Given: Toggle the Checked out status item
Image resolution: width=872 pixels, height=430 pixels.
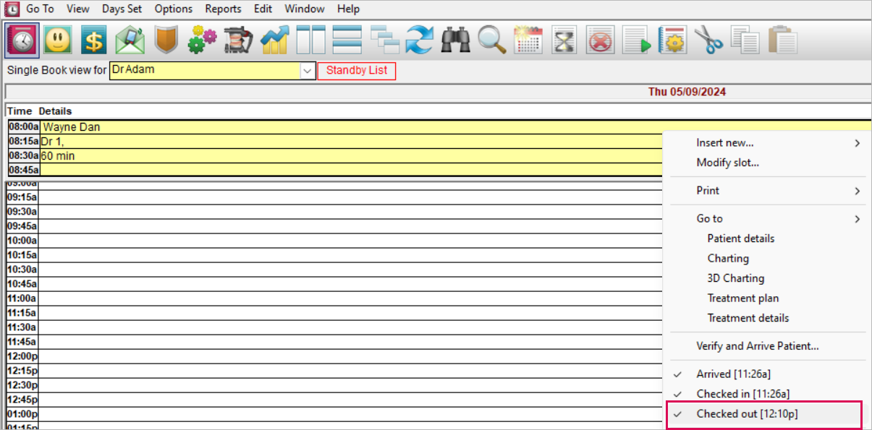Looking at the screenshot, I should pyautogui.click(x=747, y=414).
